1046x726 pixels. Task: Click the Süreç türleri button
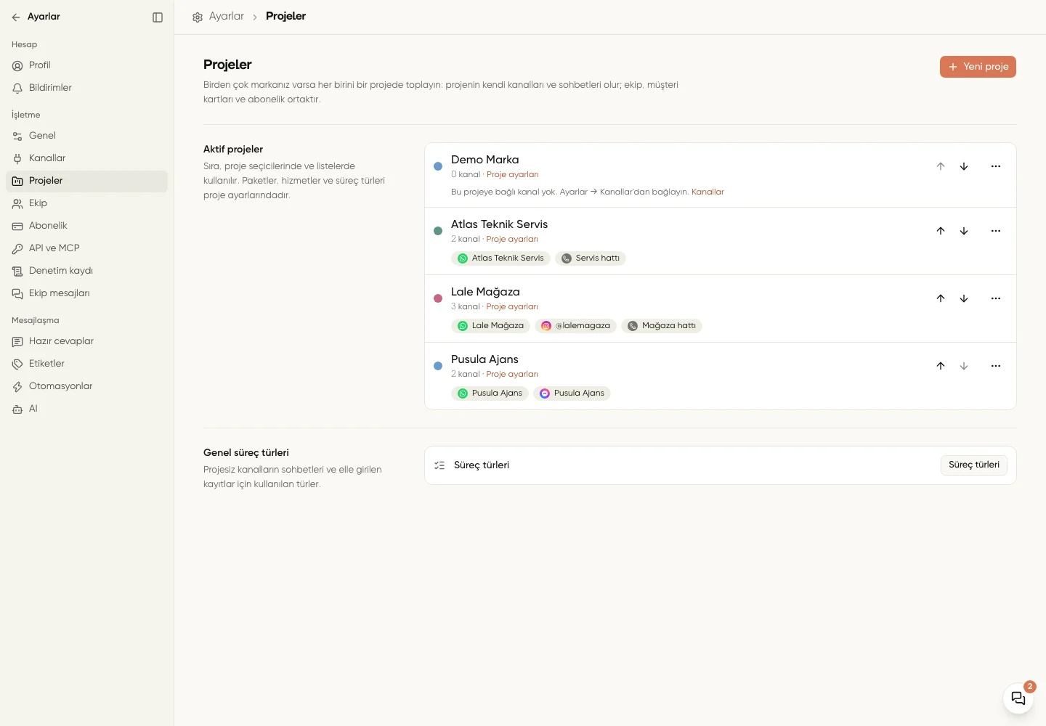click(973, 465)
